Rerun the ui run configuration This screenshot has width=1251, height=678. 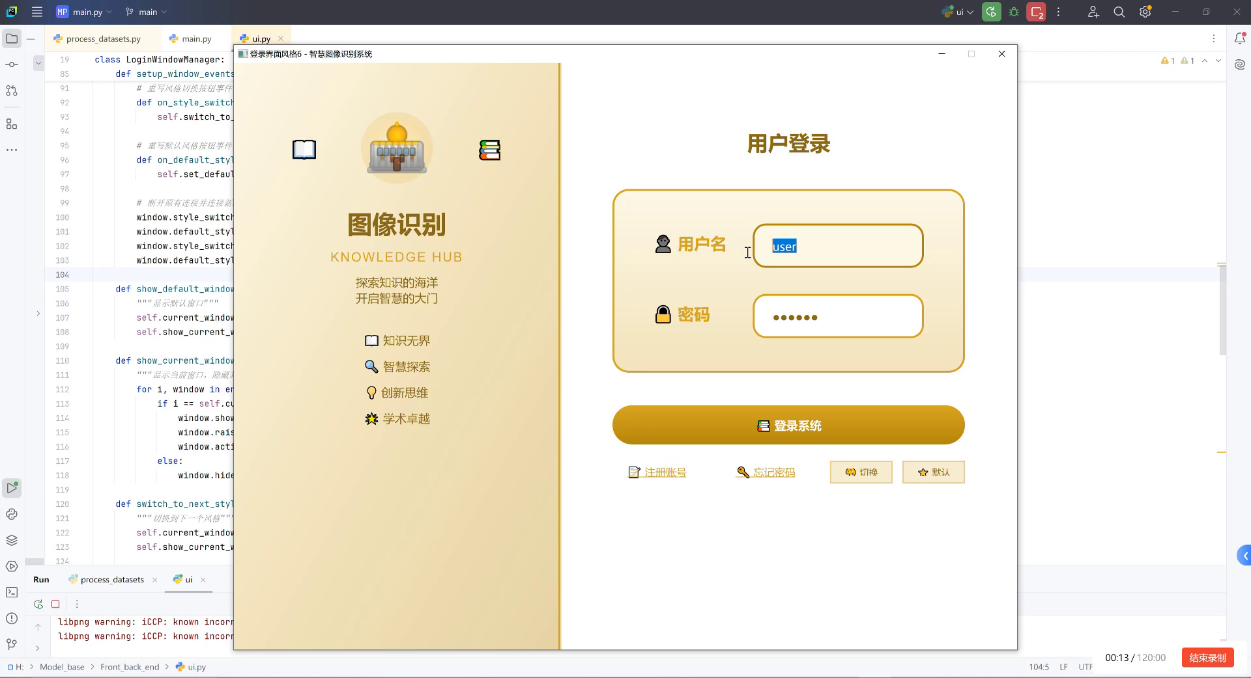pyautogui.click(x=991, y=12)
